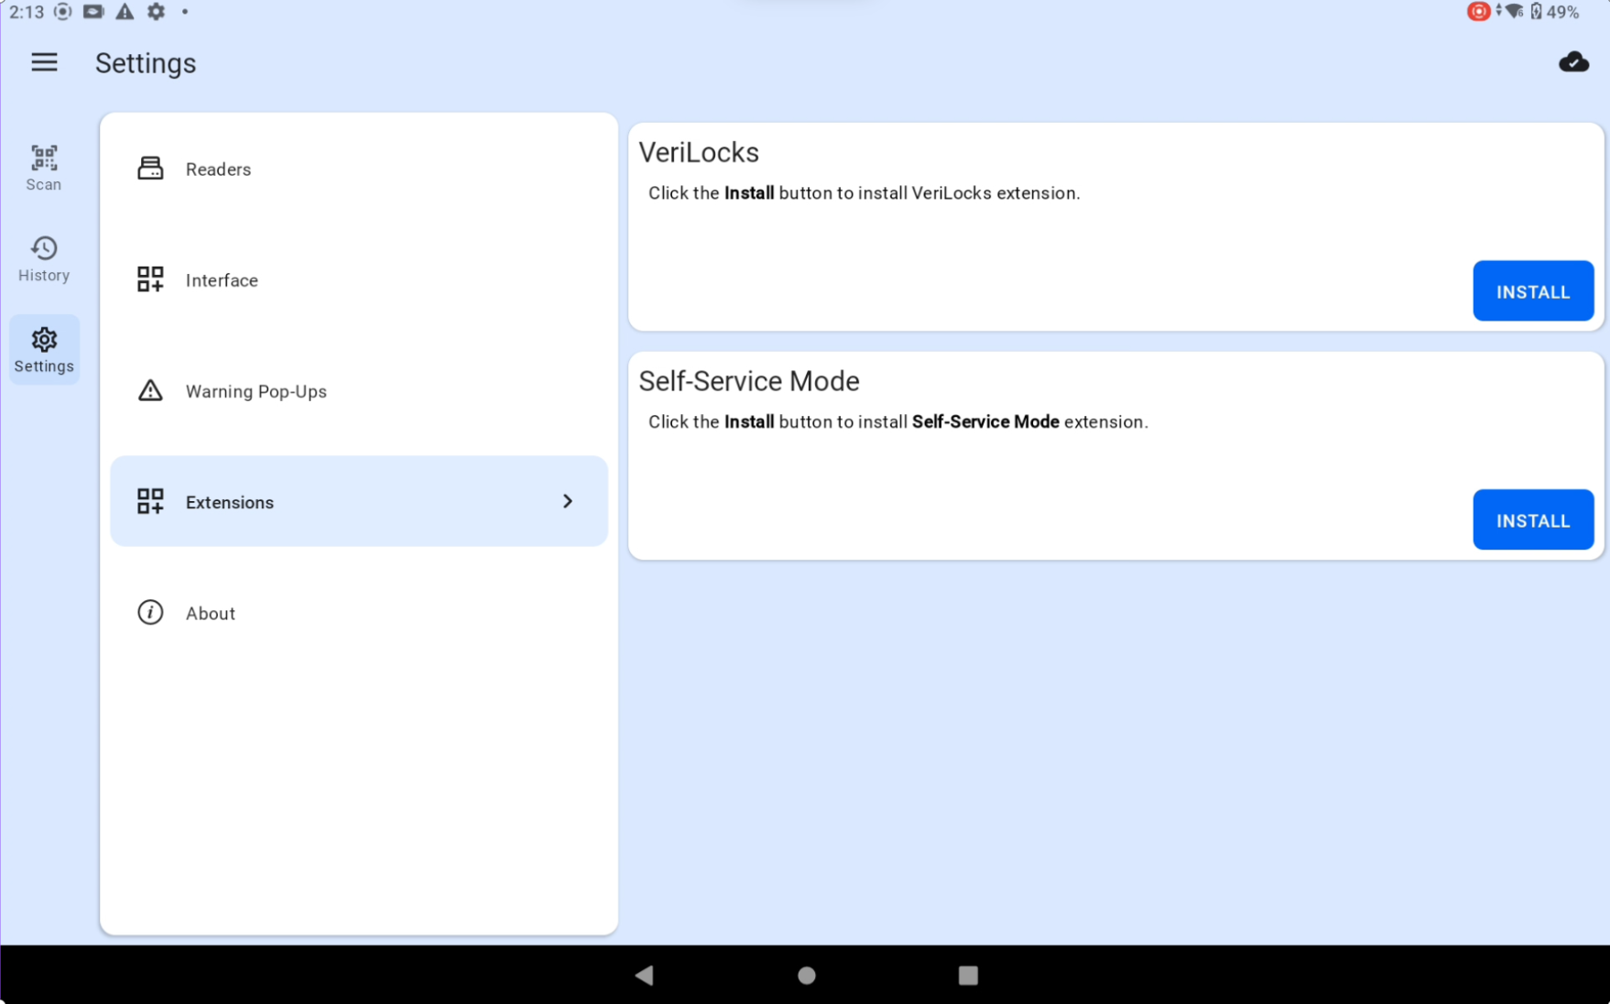Tap the Android recent apps square
The width and height of the screenshot is (1610, 1004).
click(968, 975)
